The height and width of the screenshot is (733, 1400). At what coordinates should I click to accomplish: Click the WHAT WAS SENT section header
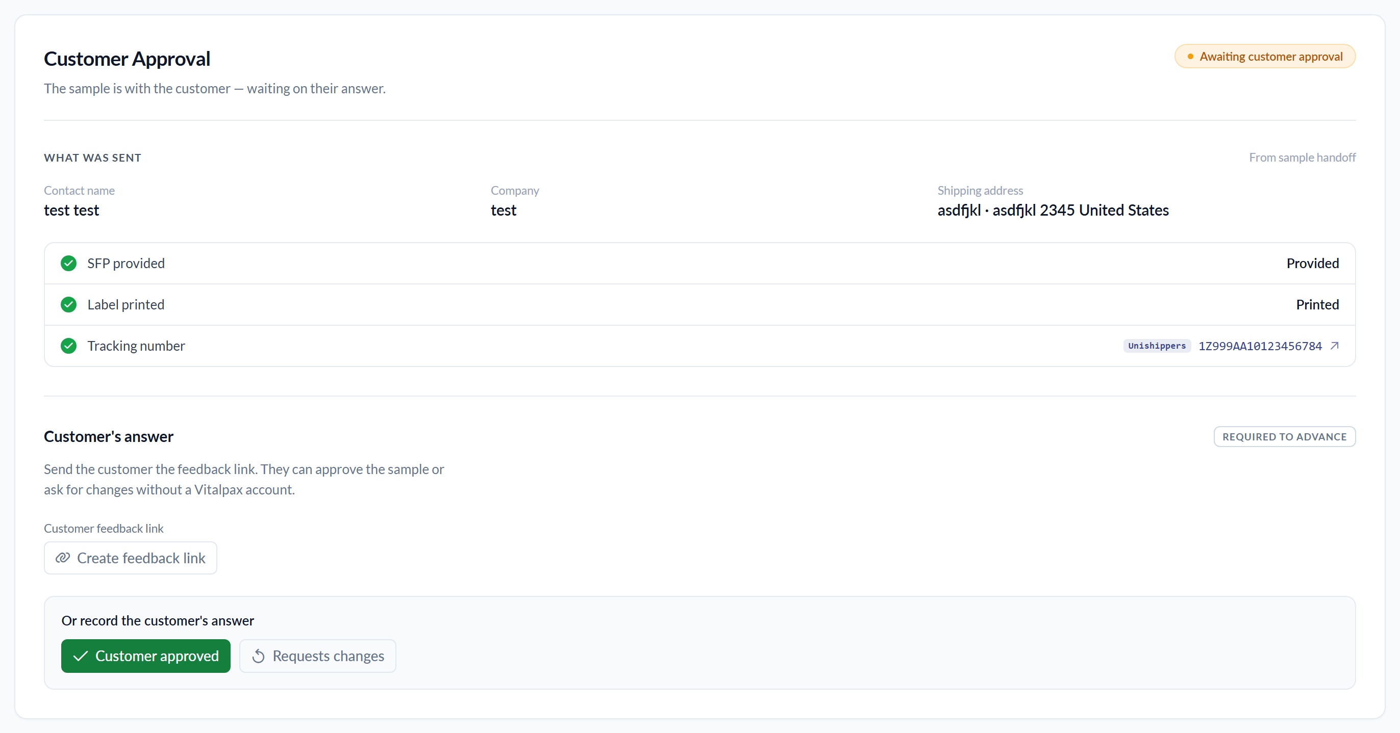[x=92, y=158]
